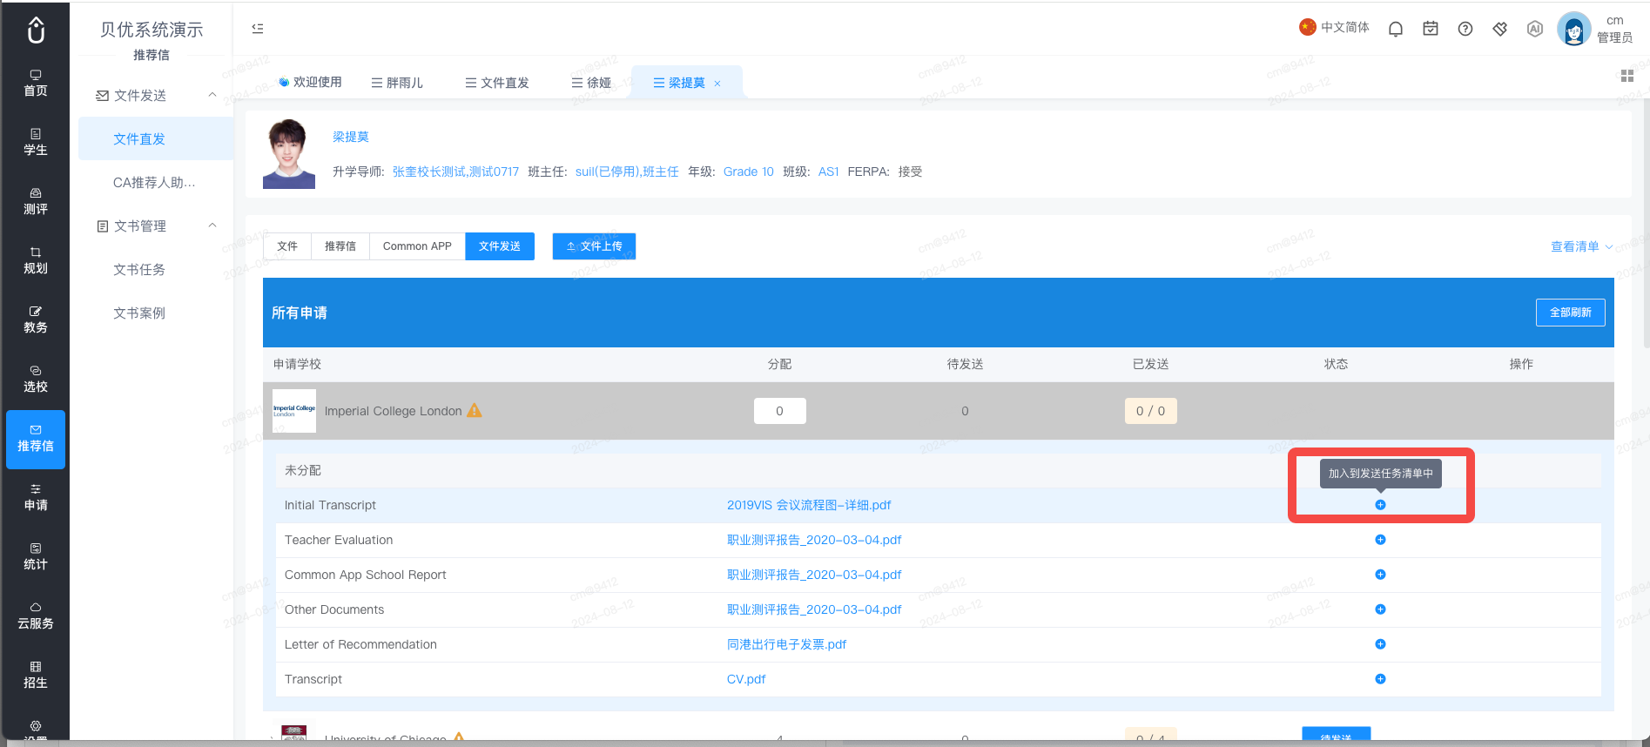
Task: Switch to the Common APP tab
Action: (x=417, y=246)
